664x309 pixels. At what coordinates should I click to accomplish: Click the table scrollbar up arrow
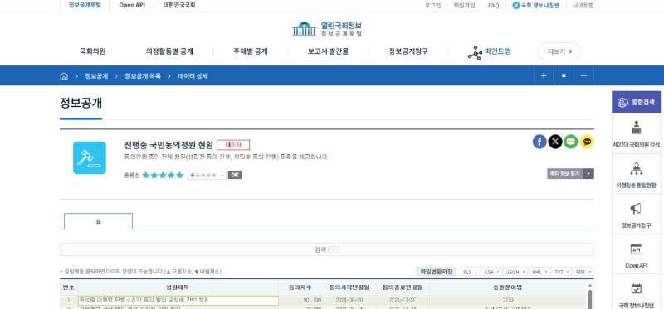point(590,286)
